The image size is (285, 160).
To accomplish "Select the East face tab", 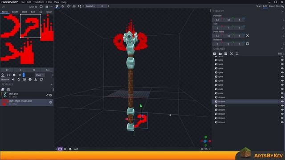I will pos(33,12).
